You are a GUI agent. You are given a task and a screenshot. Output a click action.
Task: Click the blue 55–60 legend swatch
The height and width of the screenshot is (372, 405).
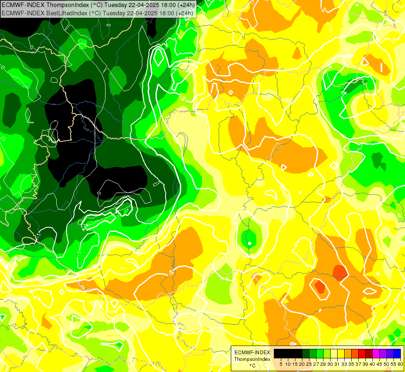tap(397, 353)
